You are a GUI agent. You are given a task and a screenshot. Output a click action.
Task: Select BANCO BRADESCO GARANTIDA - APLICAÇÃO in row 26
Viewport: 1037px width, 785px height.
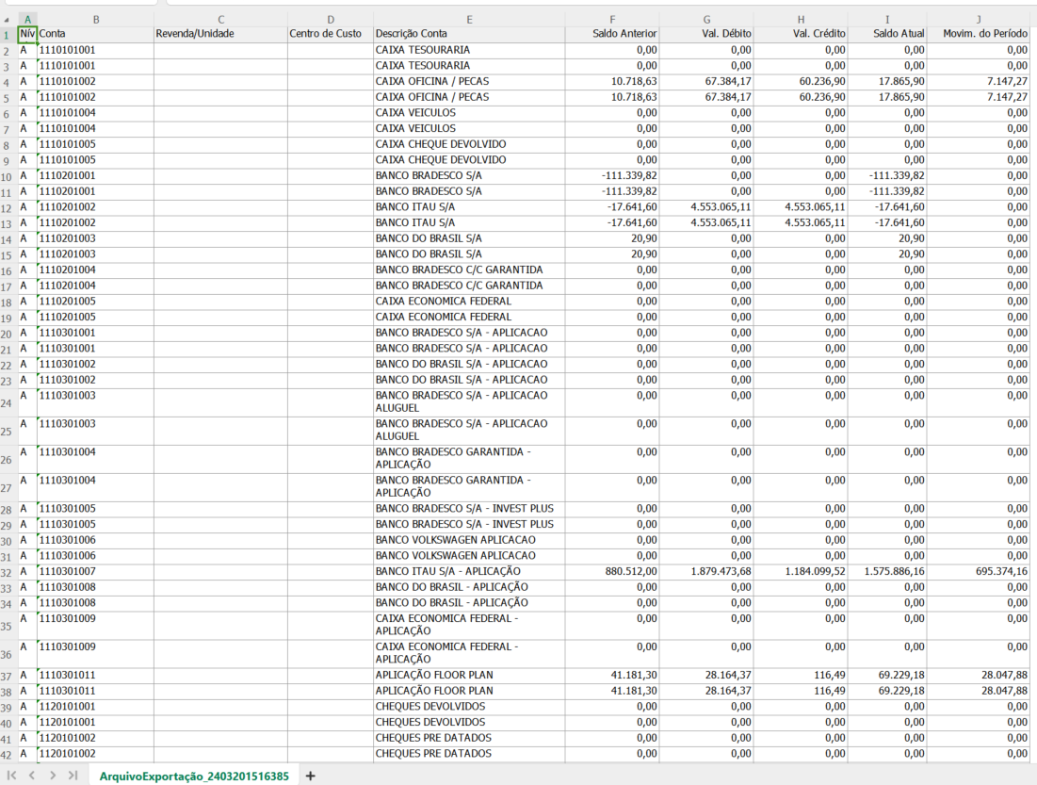pyautogui.click(x=470, y=459)
